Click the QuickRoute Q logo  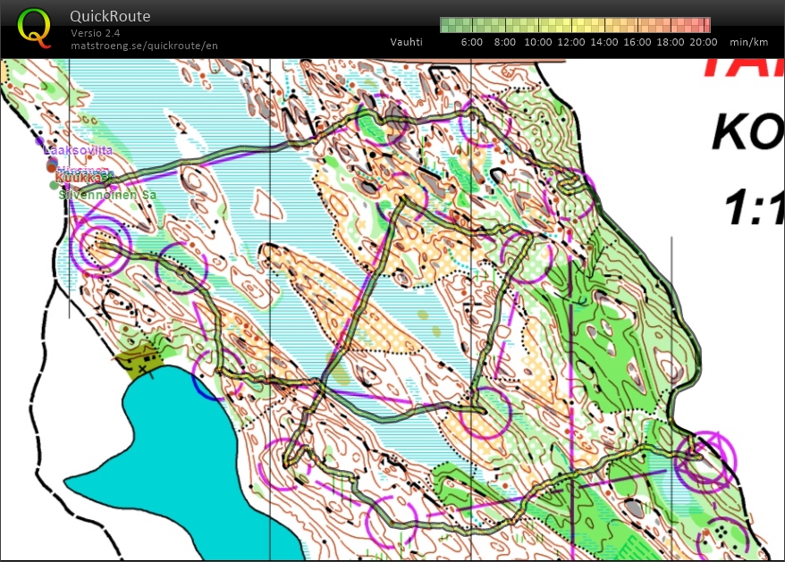click(x=34, y=27)
